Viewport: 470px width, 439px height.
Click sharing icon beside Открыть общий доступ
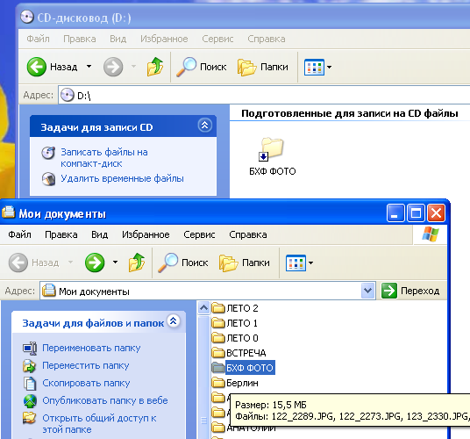30,418
